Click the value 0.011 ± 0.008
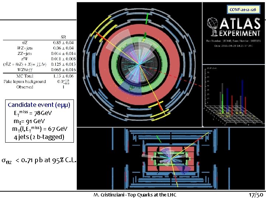 tap(64, 59)
